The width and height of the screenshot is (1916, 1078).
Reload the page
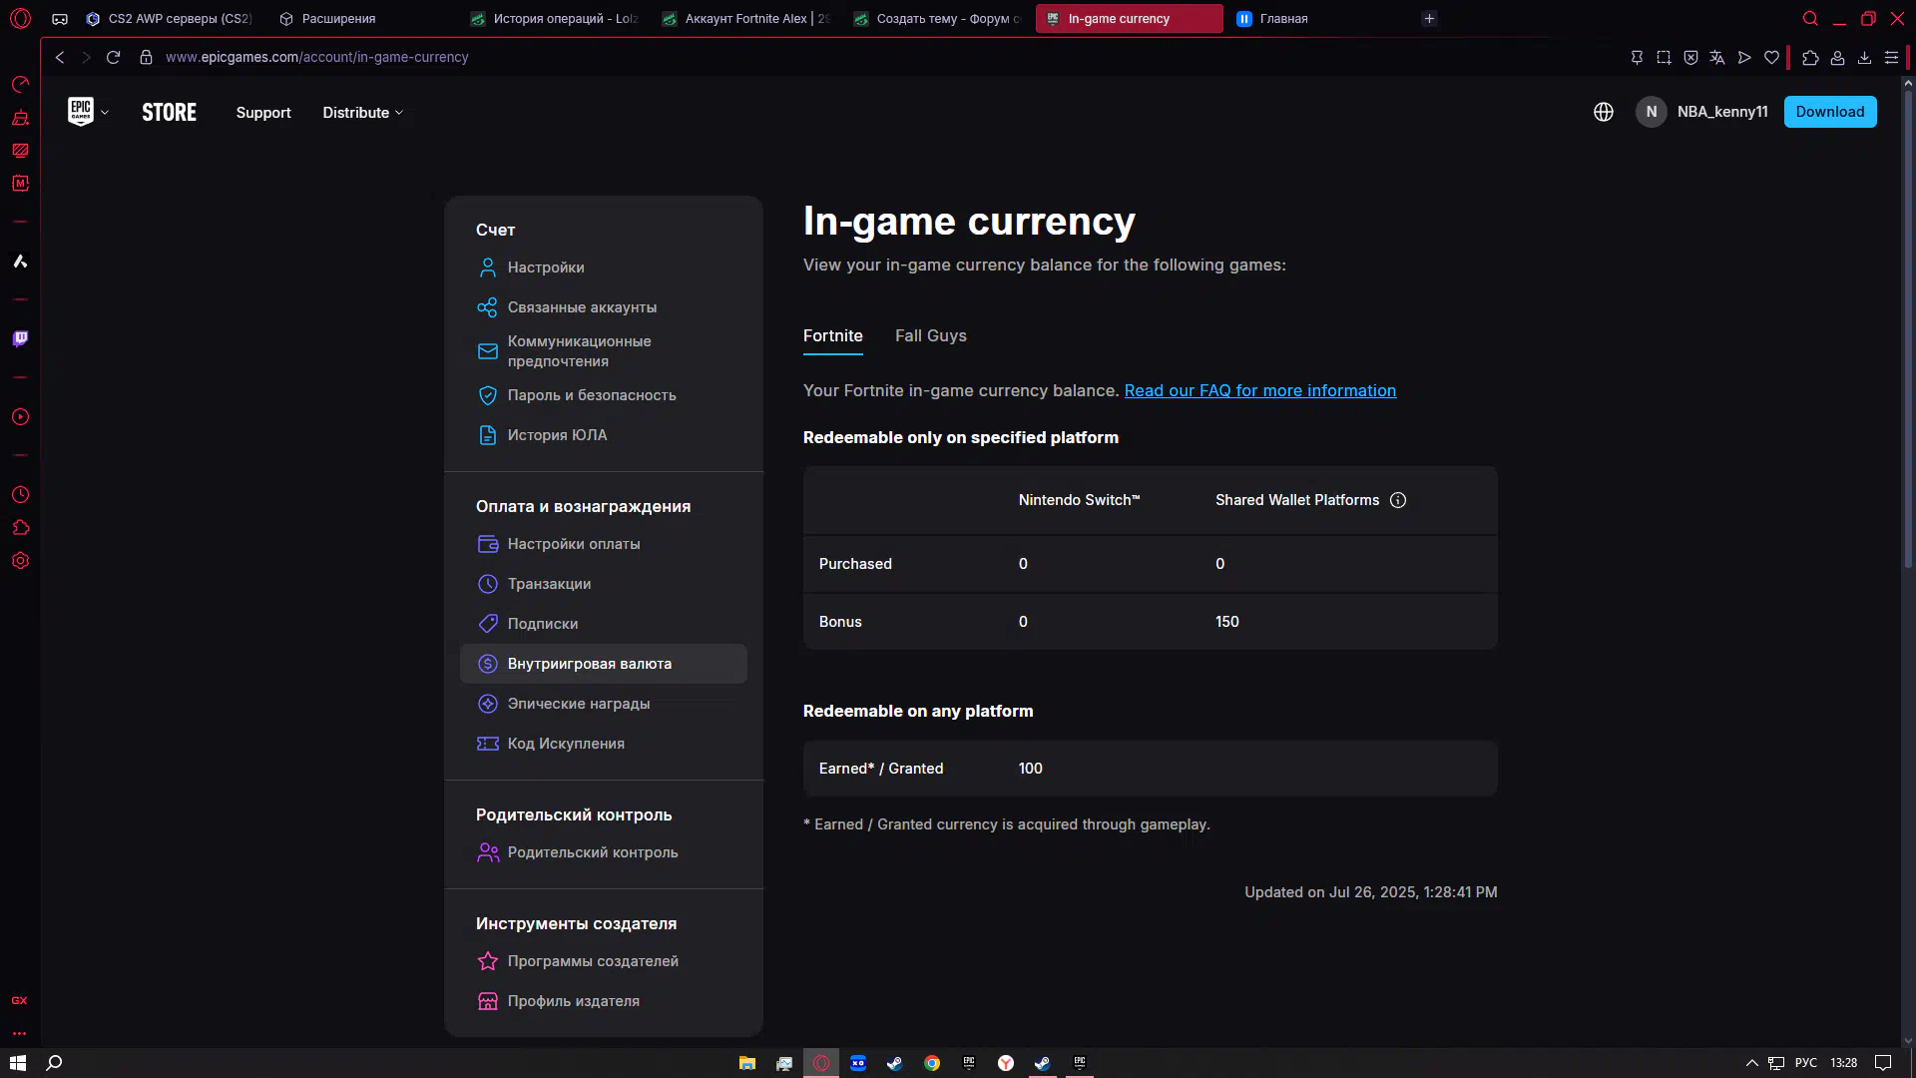tap(113, 57)
